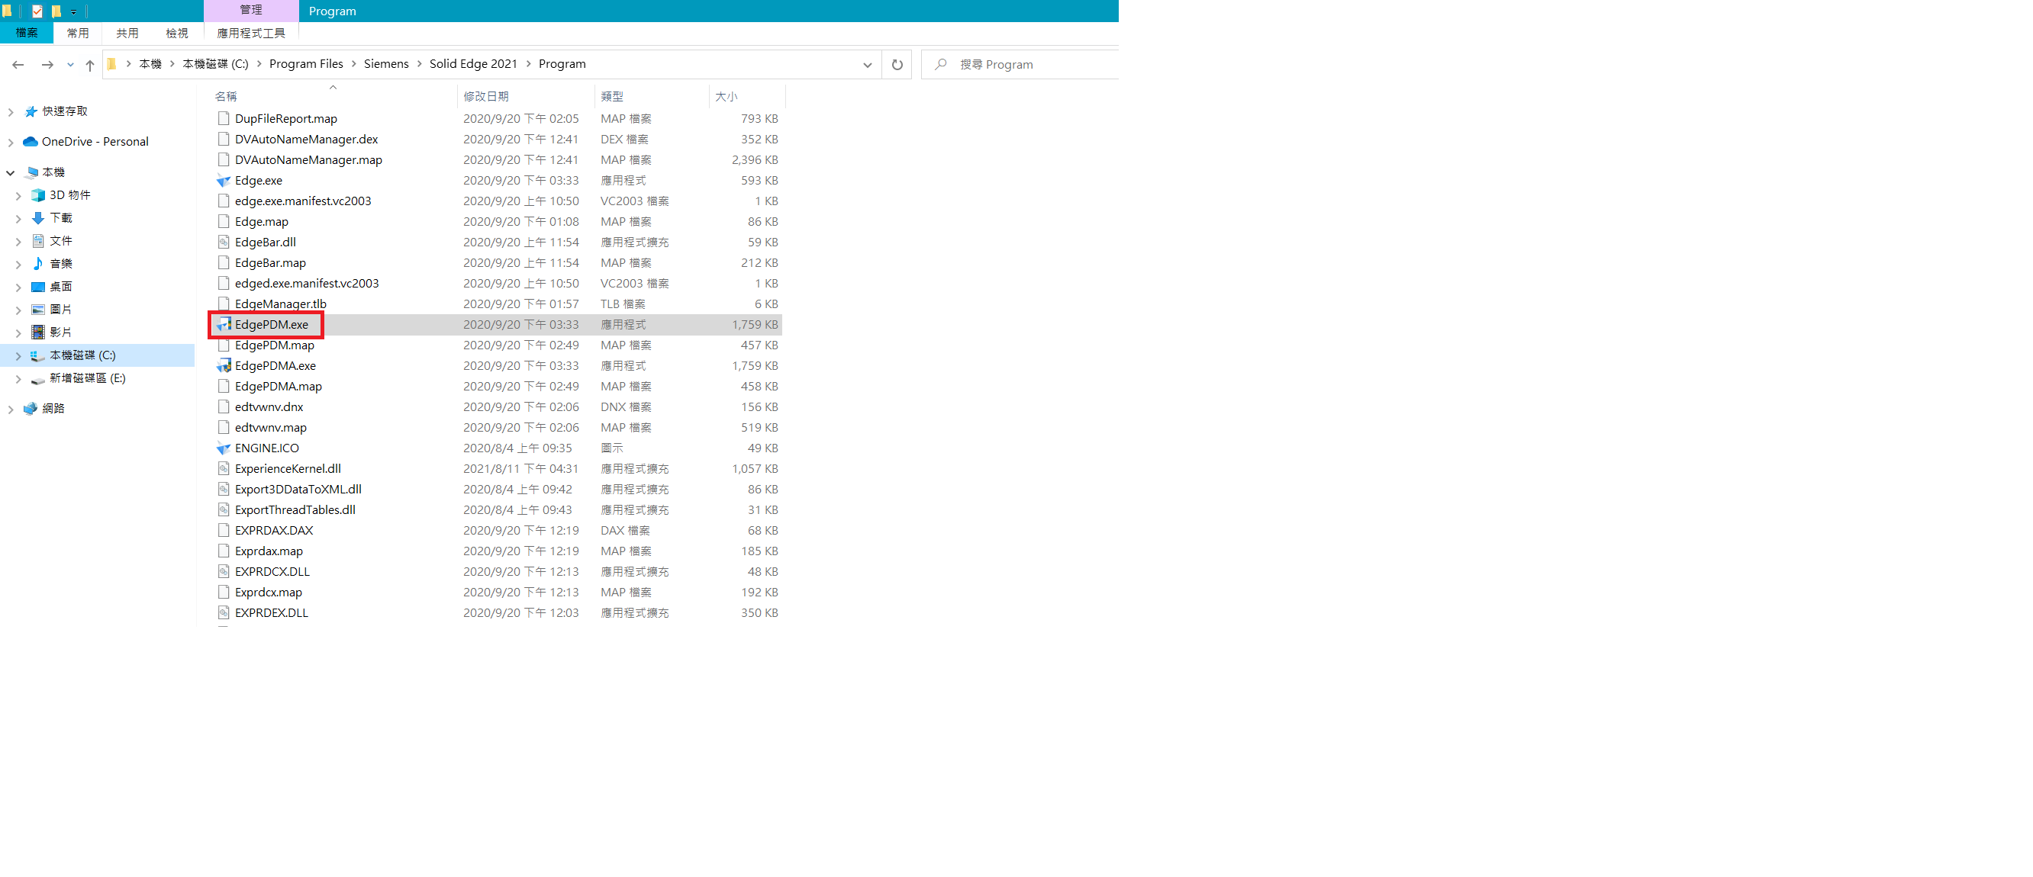2033x877 pixels.
Task: Click the 管理 contextual tab
Action: (x=251, y=10)
